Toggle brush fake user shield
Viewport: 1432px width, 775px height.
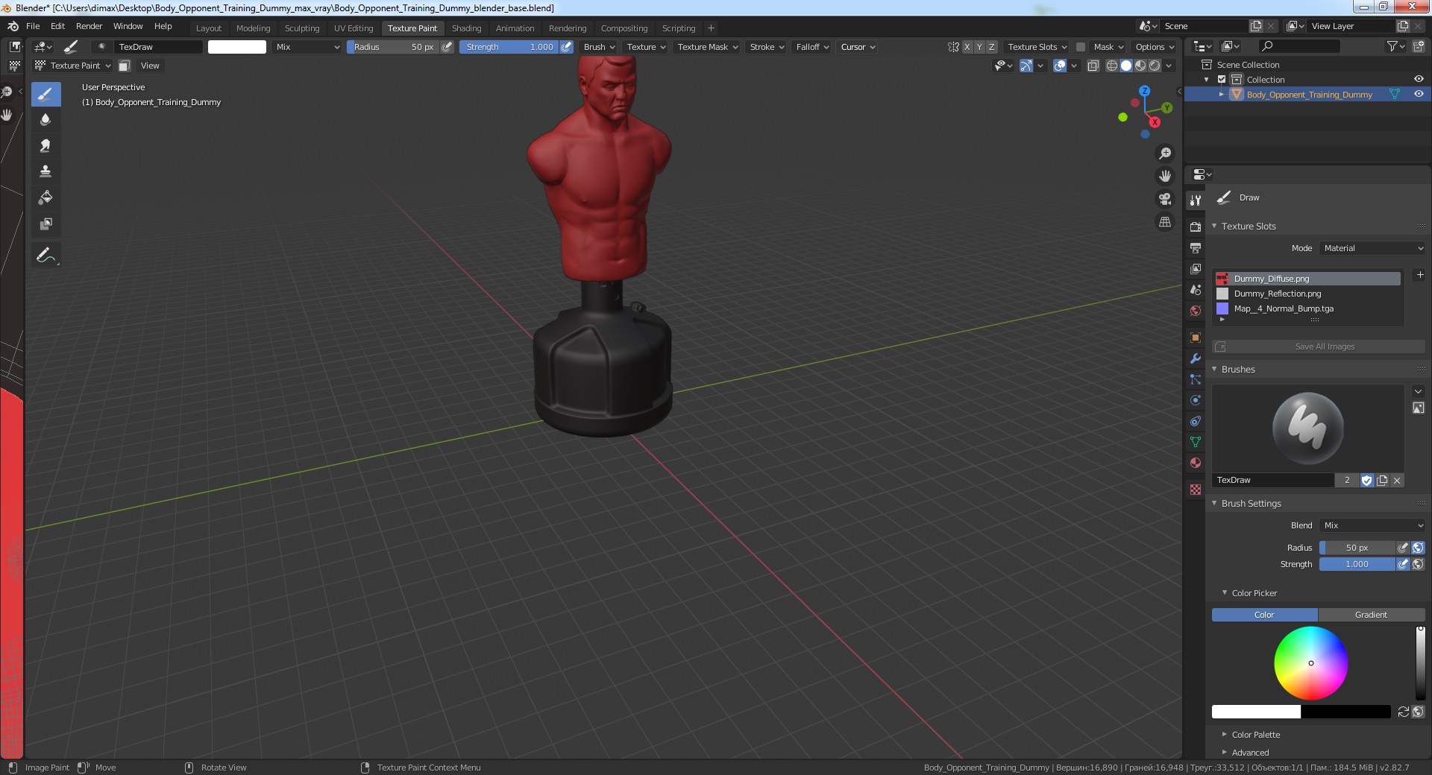click(1367, 481)
